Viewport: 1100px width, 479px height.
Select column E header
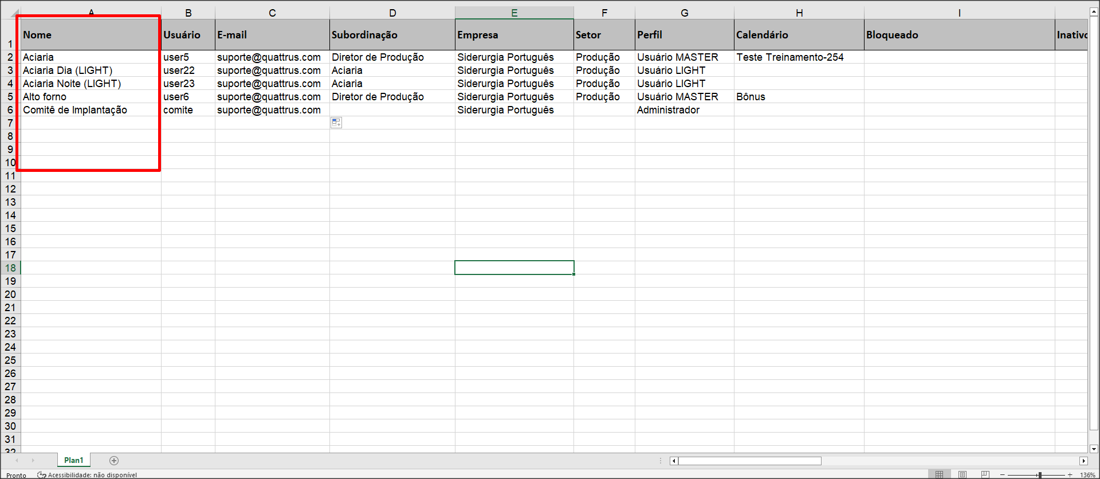click(514, 13)
